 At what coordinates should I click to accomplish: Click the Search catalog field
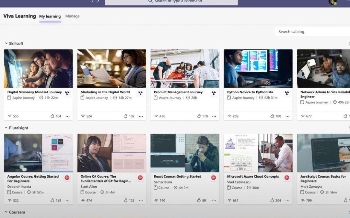tap(312, 31)
